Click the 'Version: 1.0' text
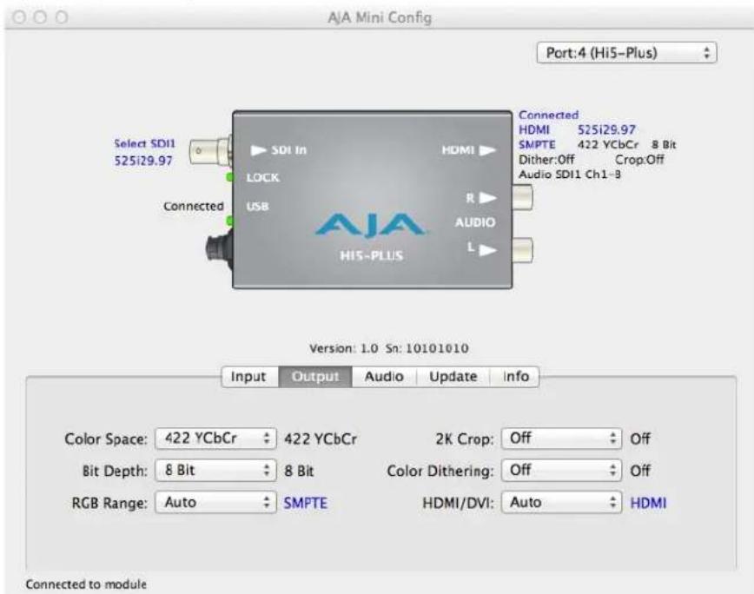The image size is (754, 594). (343, 348)
